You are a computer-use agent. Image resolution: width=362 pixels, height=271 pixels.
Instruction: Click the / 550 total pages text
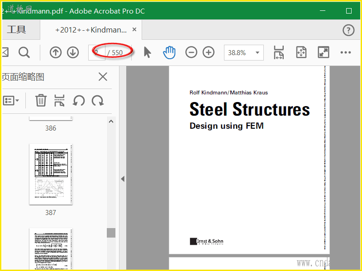point(115,53)
